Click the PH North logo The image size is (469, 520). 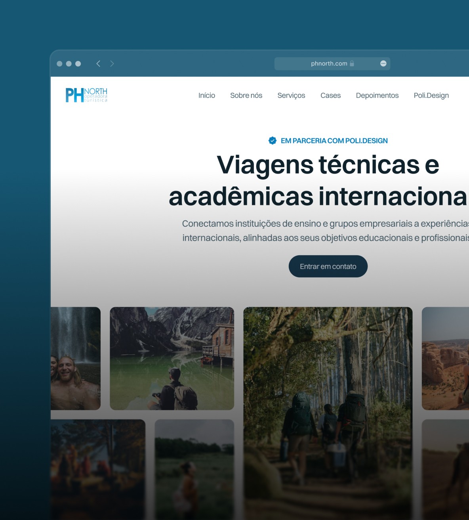pos(86,95)
